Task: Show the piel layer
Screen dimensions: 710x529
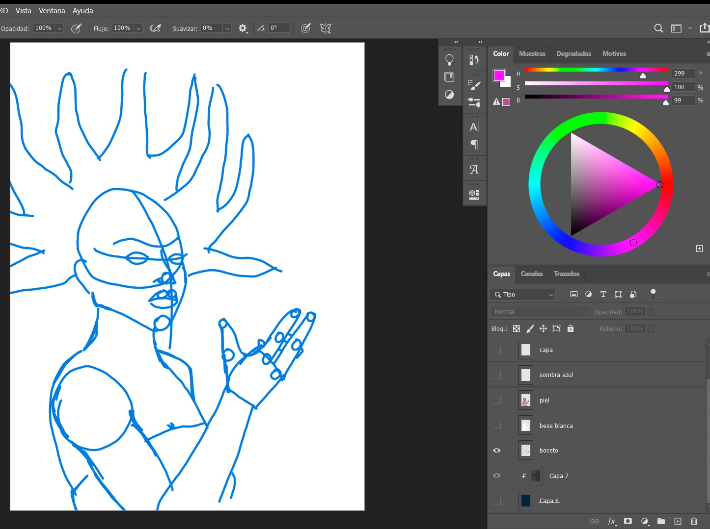Action: pos(497,400)
